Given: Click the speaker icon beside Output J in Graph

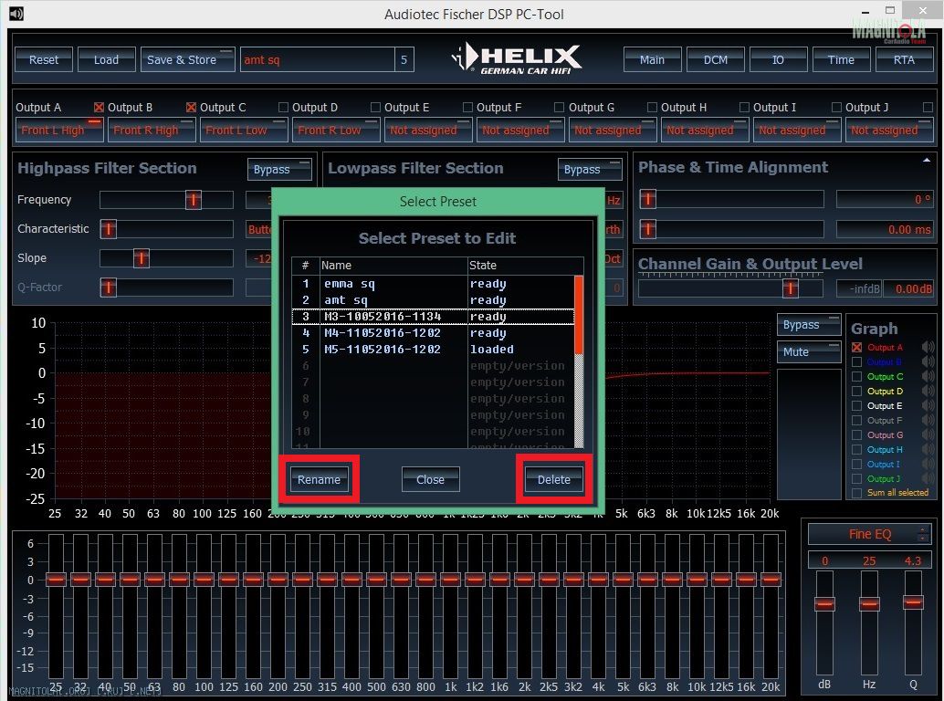Looking at the screenshot, I should click(928, 479).
